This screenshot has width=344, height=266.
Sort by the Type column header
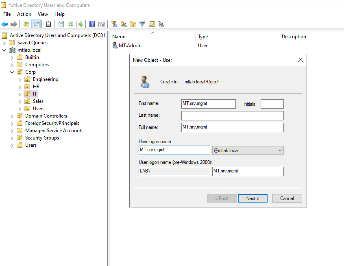237,37
